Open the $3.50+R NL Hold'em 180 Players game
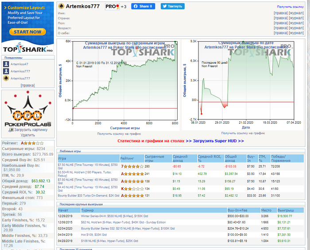Screen dimensions: 310x250 (85, 174)
